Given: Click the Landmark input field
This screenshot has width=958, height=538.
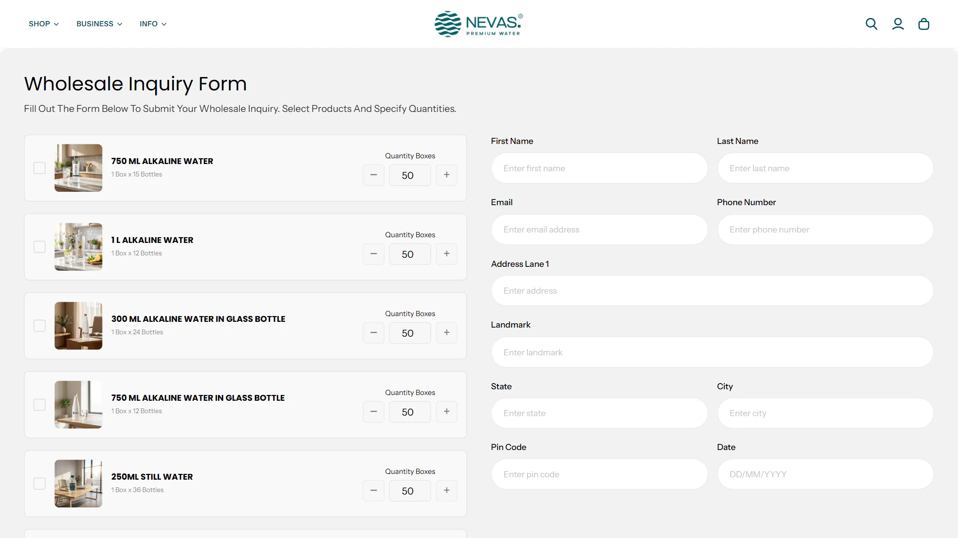Looking at the screenshot, I should click(712, 352).
